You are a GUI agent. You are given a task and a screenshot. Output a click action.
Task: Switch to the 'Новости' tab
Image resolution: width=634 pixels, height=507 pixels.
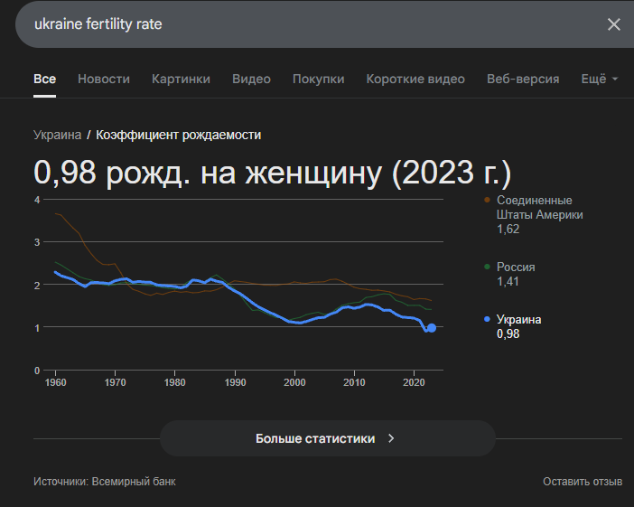[104, 79]
